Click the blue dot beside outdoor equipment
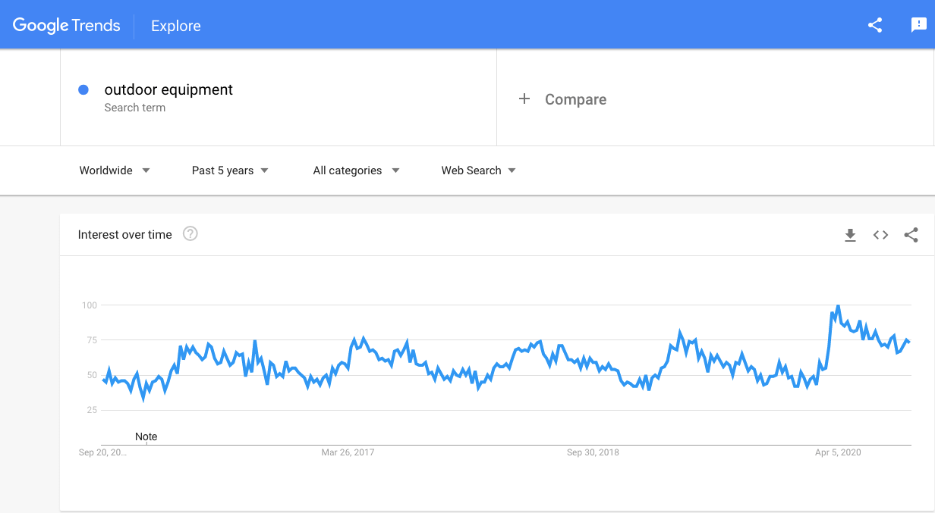This screenshot has height=513, width=935. [x=83, y=90]
